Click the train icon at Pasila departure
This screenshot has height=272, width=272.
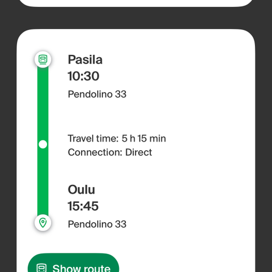43,59
